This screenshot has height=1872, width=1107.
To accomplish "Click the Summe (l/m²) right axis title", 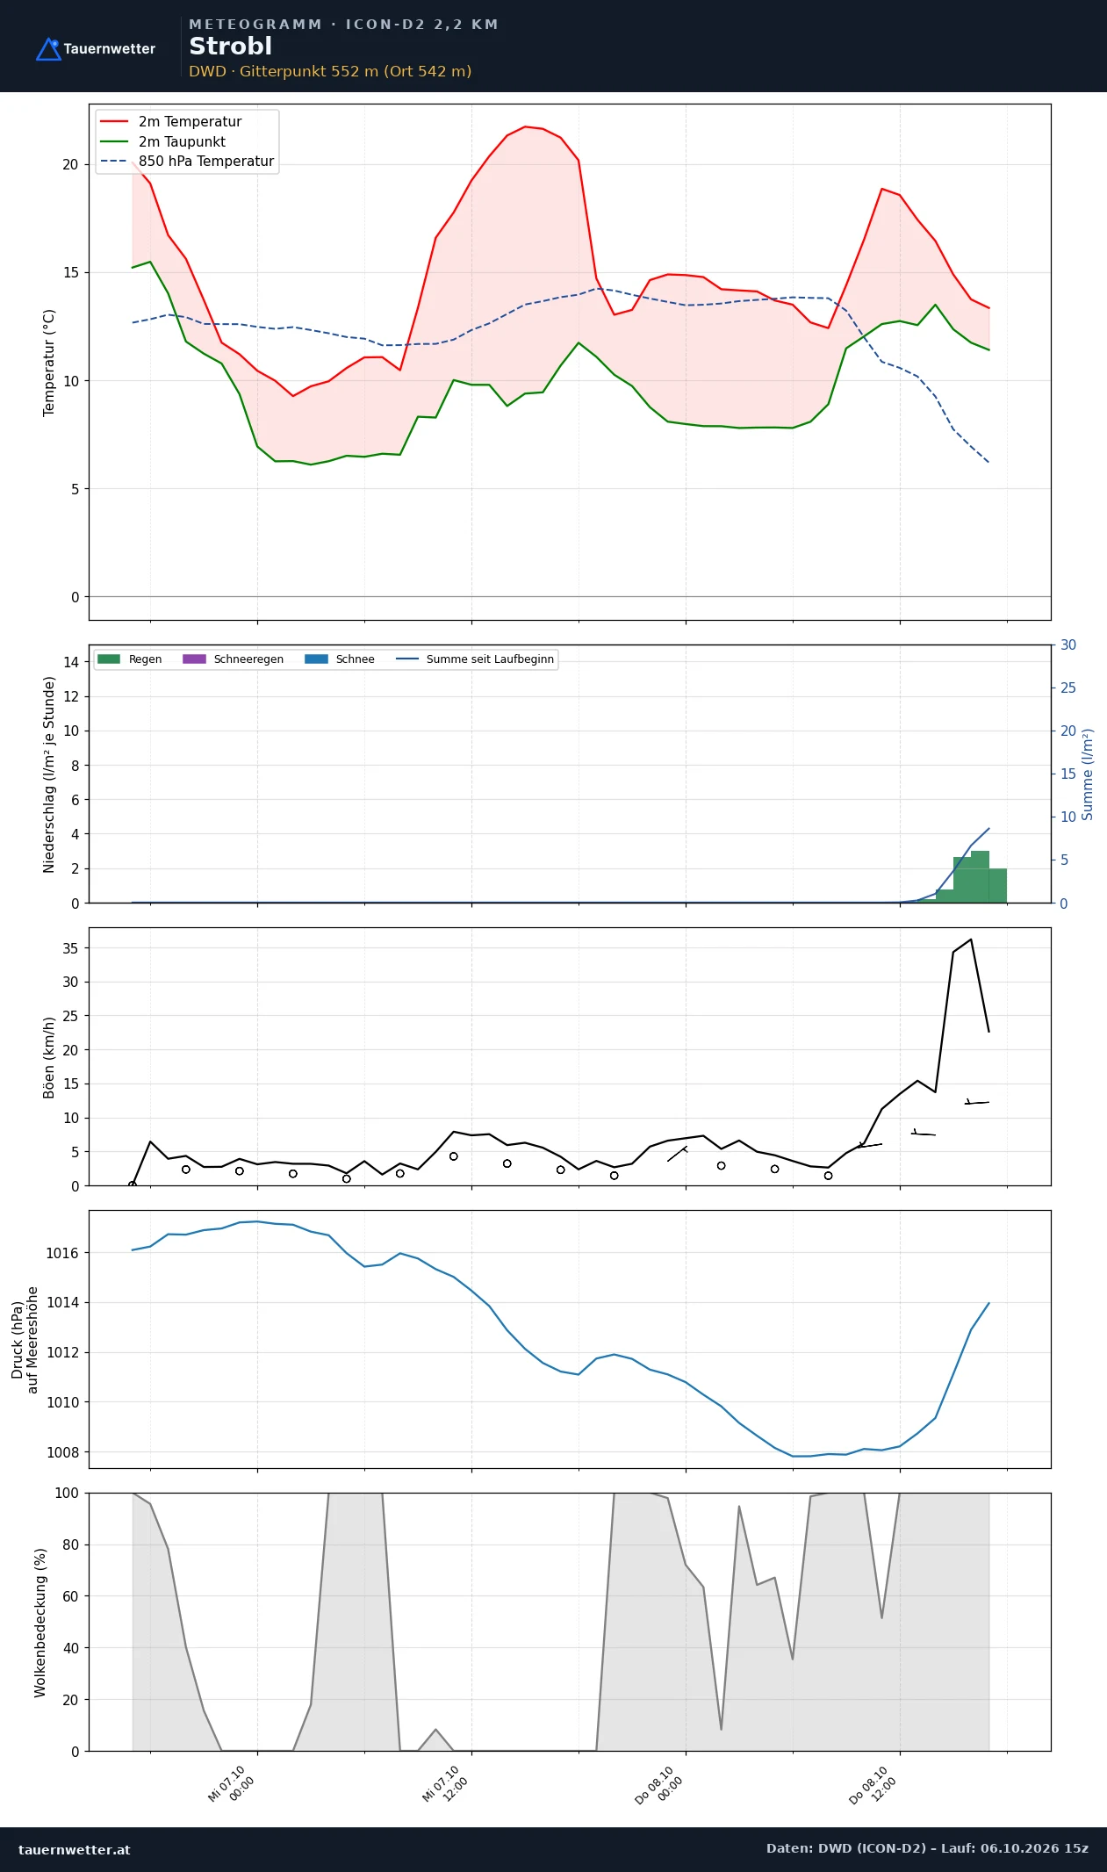I will (1088, 774).
